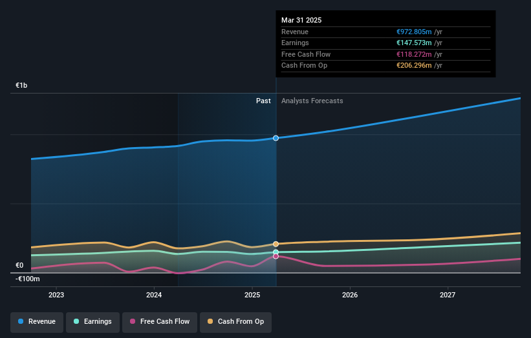Toggle the Revenue legend series
Viewport: 531px width, 338px height.
point(37,322)
